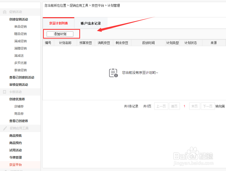Click 京豆平台 in breadcrumb
Image resolution: width=226 pixels, height=171 pixels.
98,5
